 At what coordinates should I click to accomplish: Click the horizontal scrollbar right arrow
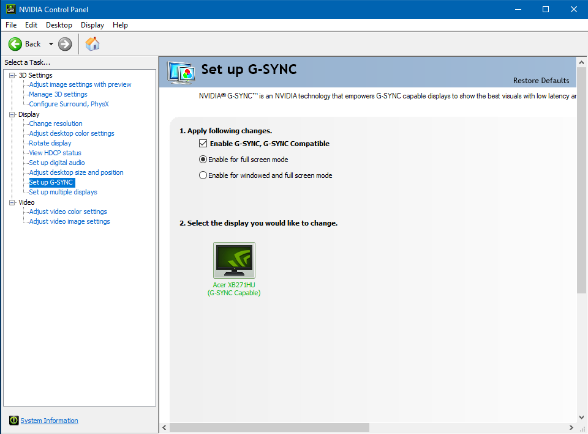[571, 427]
